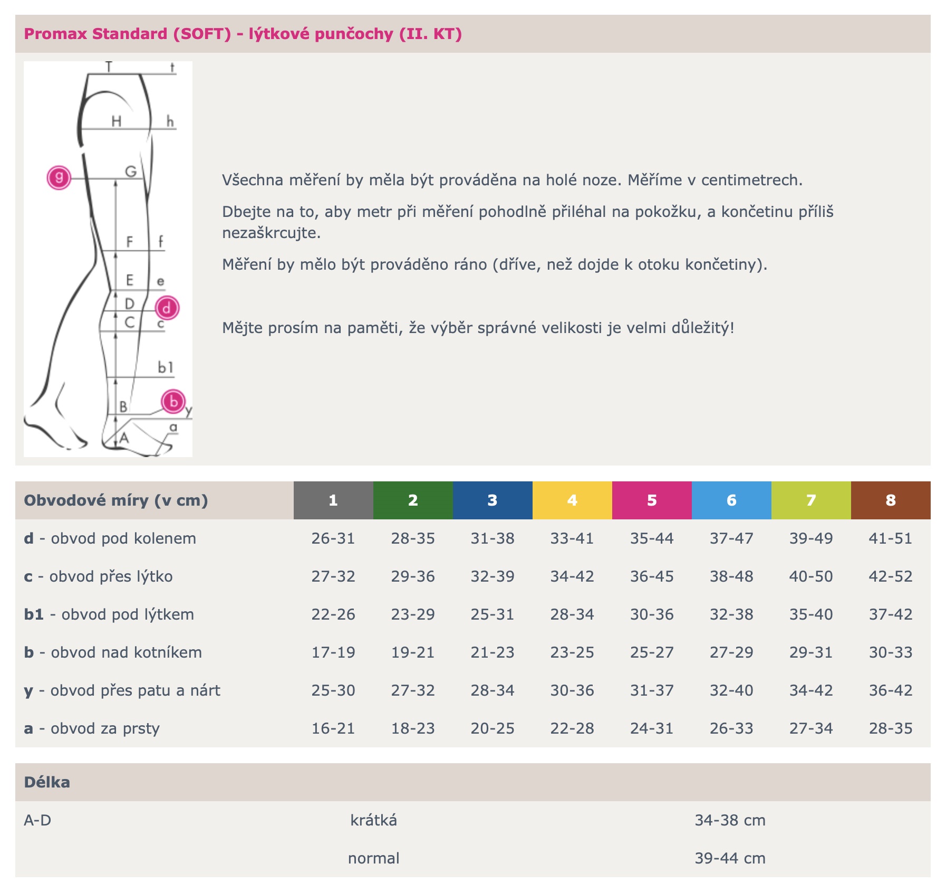The width and height of the screenshot is (946, 892).
Task: Click cell '22-28' in the a row
Action: tap(572, 728)
